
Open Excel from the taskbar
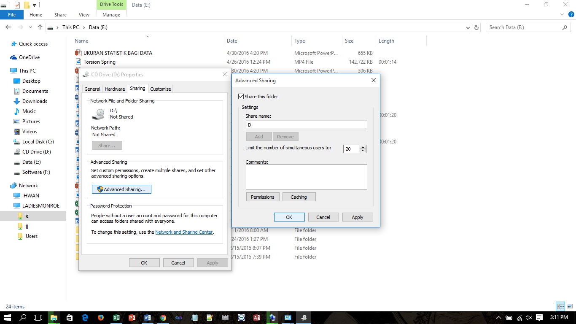click(x=116, y=318)
